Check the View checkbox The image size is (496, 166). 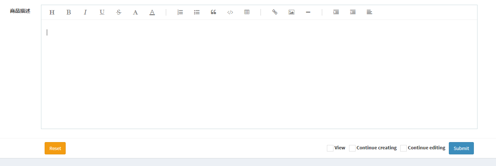click(x=330, y=148)
